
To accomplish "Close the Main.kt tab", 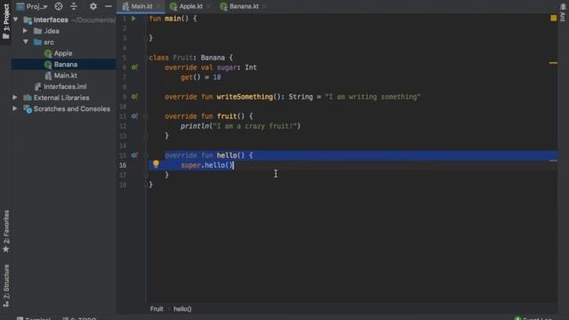I will coord(158,6).
